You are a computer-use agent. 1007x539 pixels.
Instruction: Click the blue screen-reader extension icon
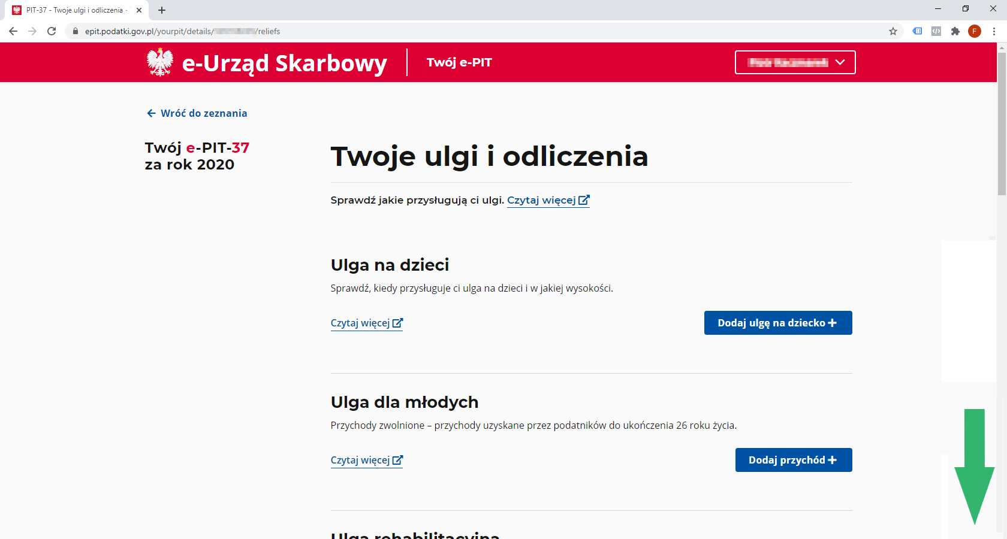917,31
